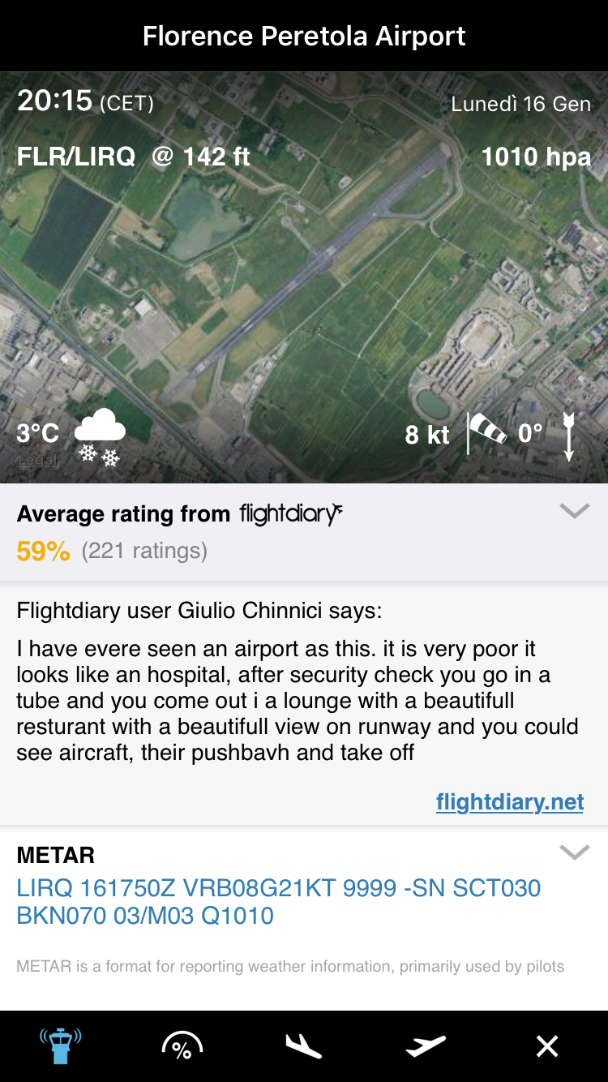608x1082 pixels.
Task: Tap the 1010 hpa pressure reading
Action: pyautogui.click(x=536, y=157)
